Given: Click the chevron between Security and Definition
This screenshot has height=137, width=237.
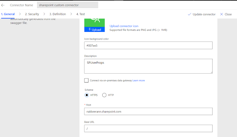Looking at the screenshot, I should tap(44, 14).
